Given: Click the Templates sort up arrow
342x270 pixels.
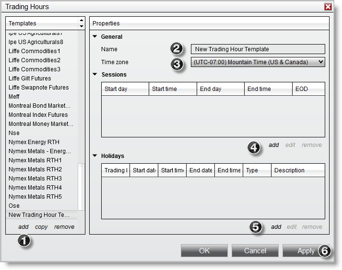Looking at the screenshot, I should click(x=81, y=21).
